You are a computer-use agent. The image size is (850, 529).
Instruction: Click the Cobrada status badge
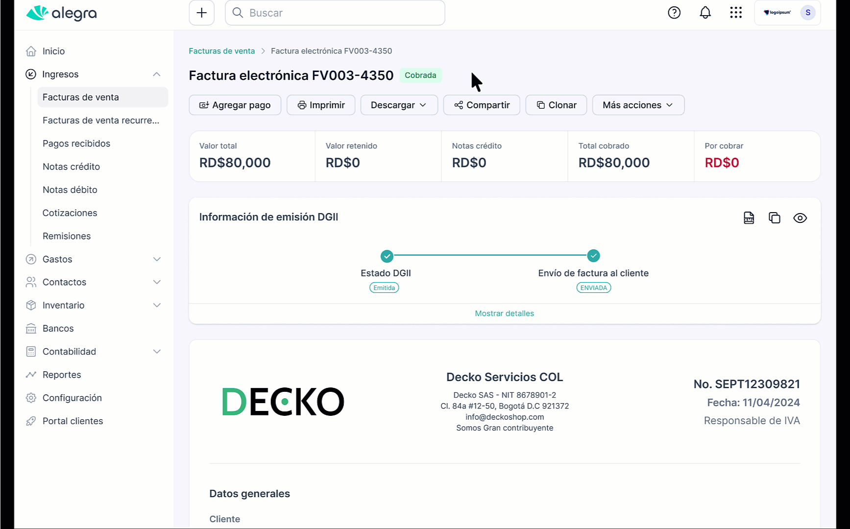point(420,75)
